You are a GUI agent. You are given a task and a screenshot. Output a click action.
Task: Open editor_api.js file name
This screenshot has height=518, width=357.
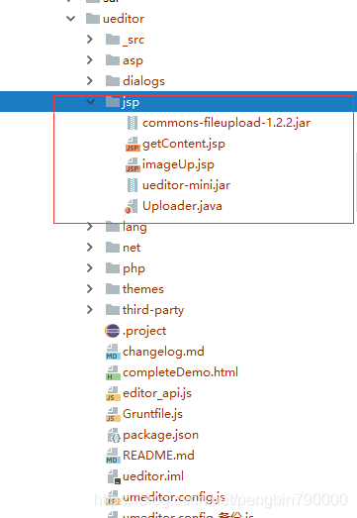coord(157,393)
